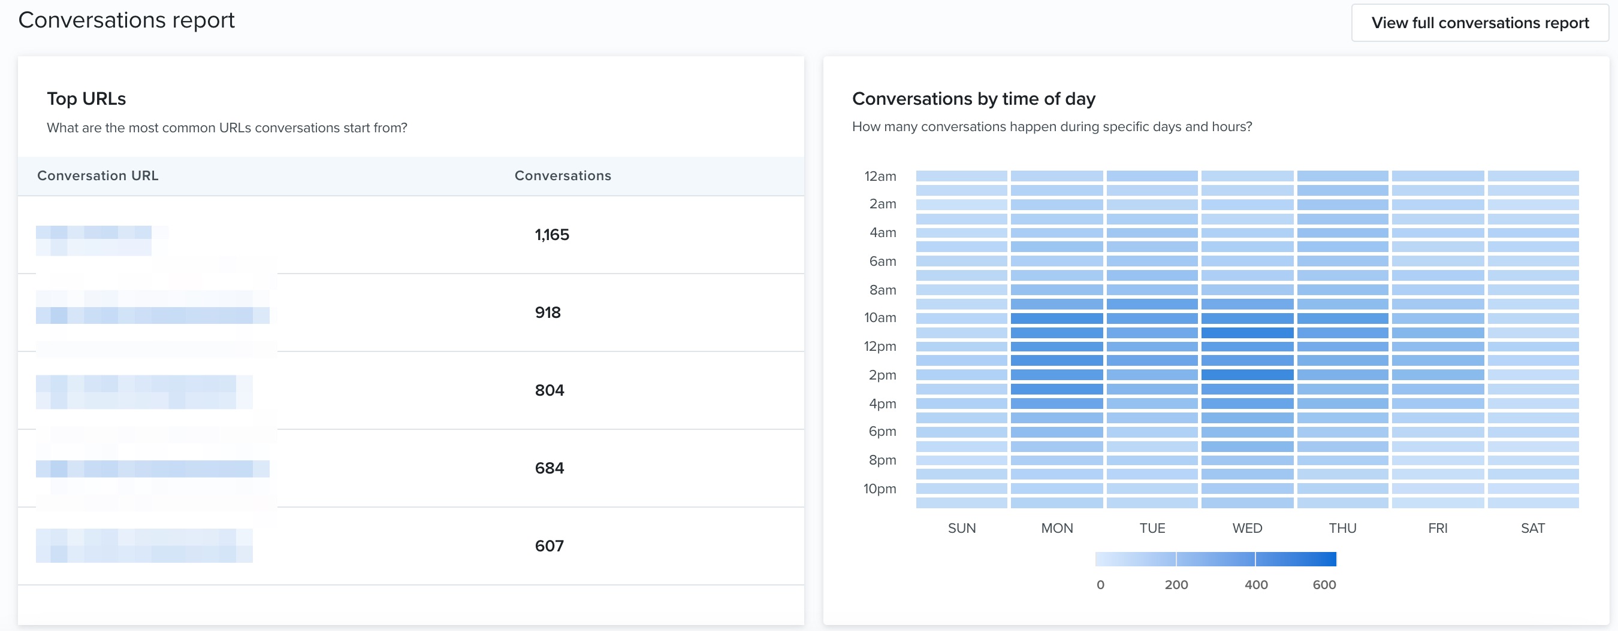The image size is (1618, 631).
Task: Open the blurred URL in the 918 row
Action: tap(153, 307)
